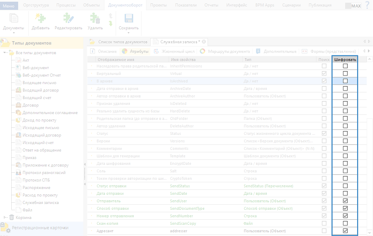Click the Редактировать (Edit) toolbar icon
This screenshot has height=236, width=373.
tap(68, 19)
